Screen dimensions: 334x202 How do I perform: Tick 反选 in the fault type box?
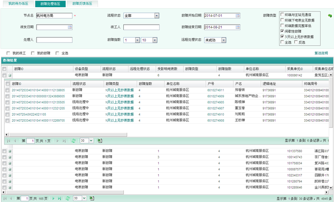pyautogui.click(x=296, y=42)
